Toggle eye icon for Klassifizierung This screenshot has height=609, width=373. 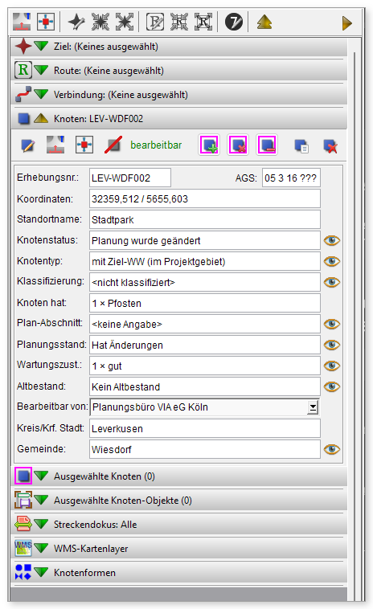pos(332,282)
